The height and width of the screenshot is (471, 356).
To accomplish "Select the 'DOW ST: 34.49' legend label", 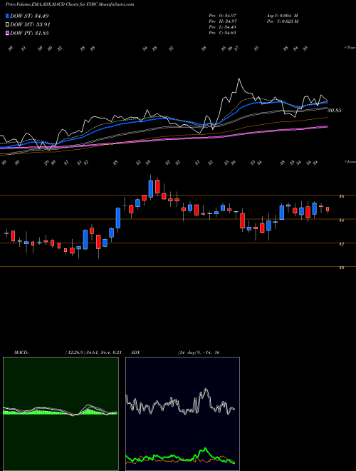I will 29,16.
